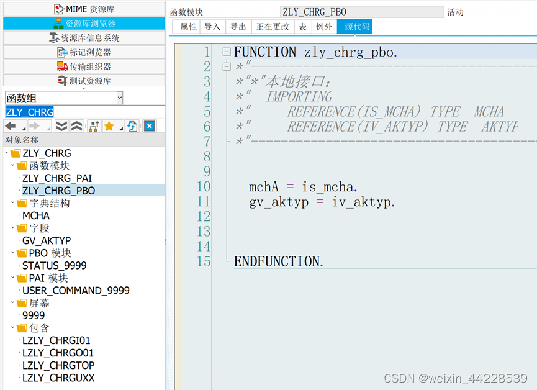Fold the comment block on line 2
537x390 pixels.
tap(227, 66)
